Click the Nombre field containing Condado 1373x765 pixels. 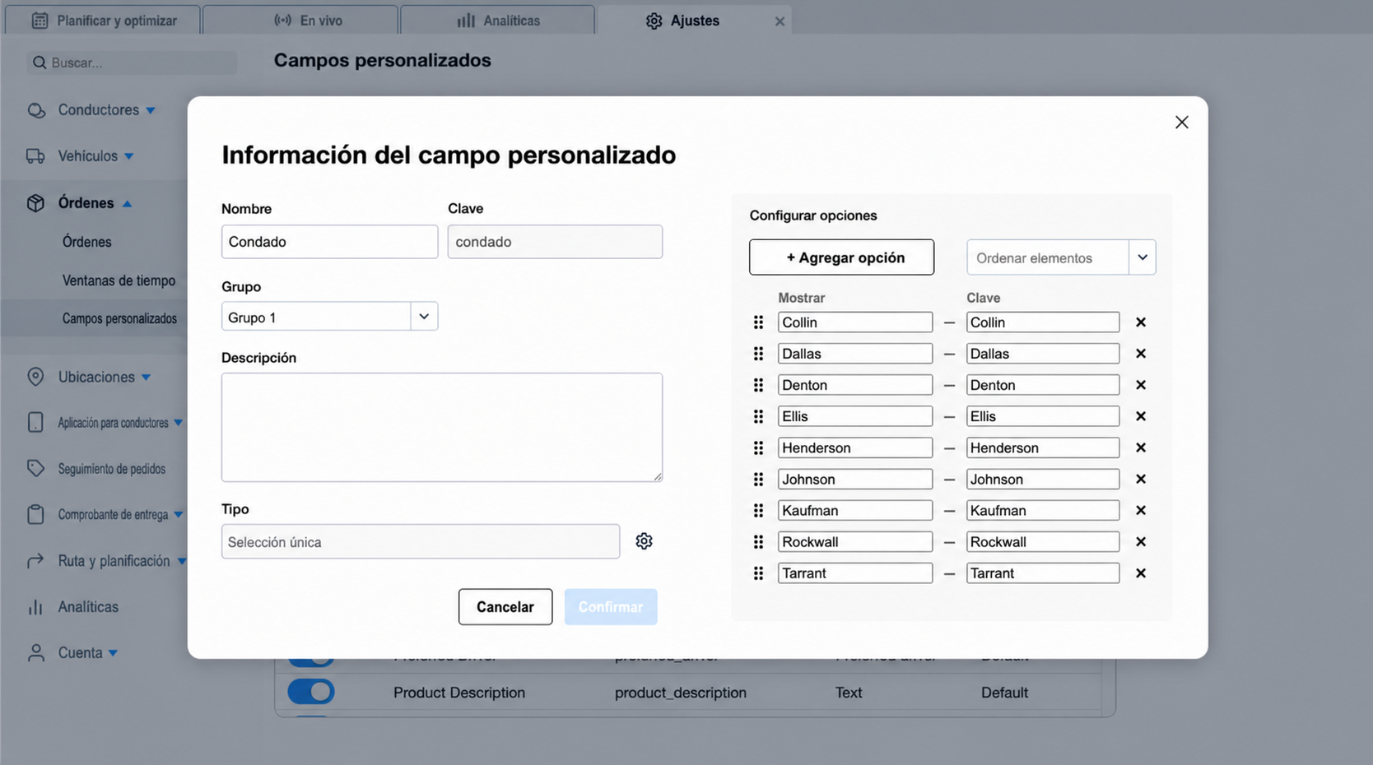tap(329, 242)
